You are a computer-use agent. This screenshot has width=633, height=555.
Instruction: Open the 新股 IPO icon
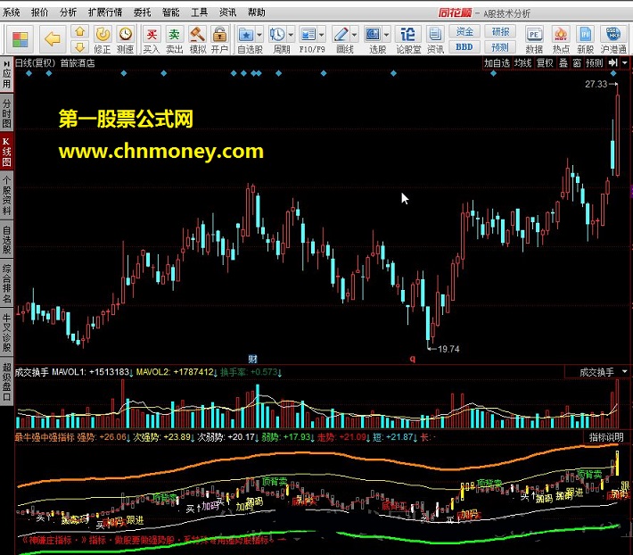click(586, 34)
